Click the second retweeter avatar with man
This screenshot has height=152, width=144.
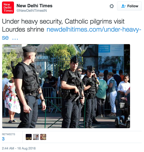[x=36, y=137]
